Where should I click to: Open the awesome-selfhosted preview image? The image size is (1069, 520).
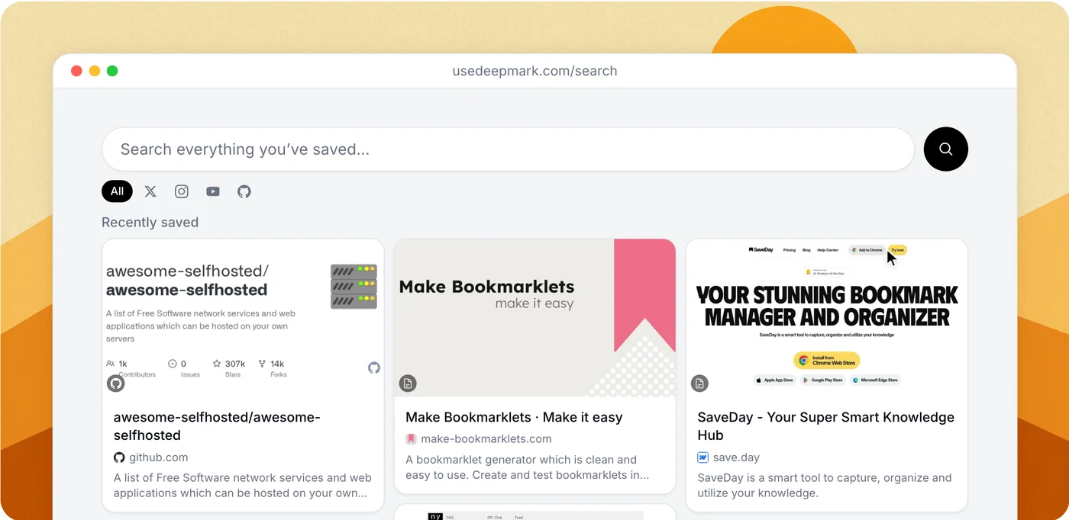pyautogui.click(x=243, y=318)
